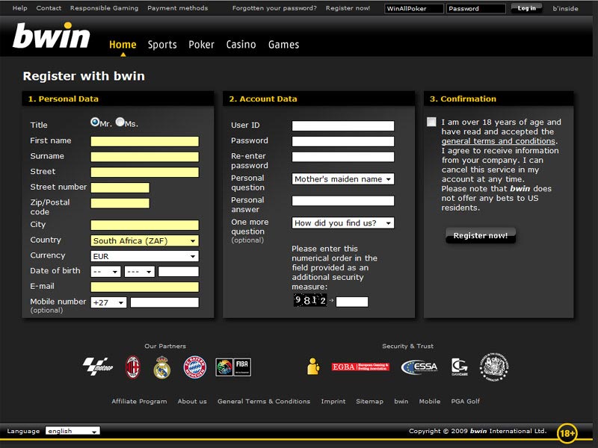The image size is (598, 448).
Task: Open the MotoGP partner logo
Action: click(x=98, y=367)
